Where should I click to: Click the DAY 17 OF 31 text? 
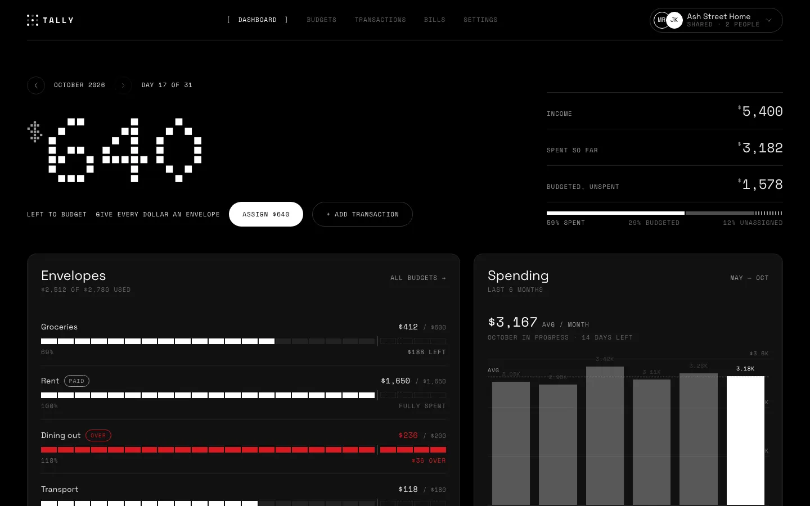pos(167,85)
